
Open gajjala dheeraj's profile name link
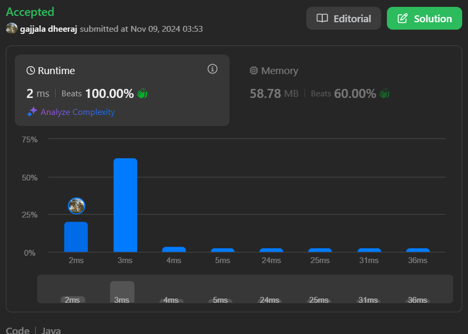(x=49, y=29)
